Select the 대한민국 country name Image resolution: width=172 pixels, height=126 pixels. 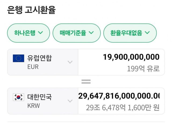click(x=40, y=97)
